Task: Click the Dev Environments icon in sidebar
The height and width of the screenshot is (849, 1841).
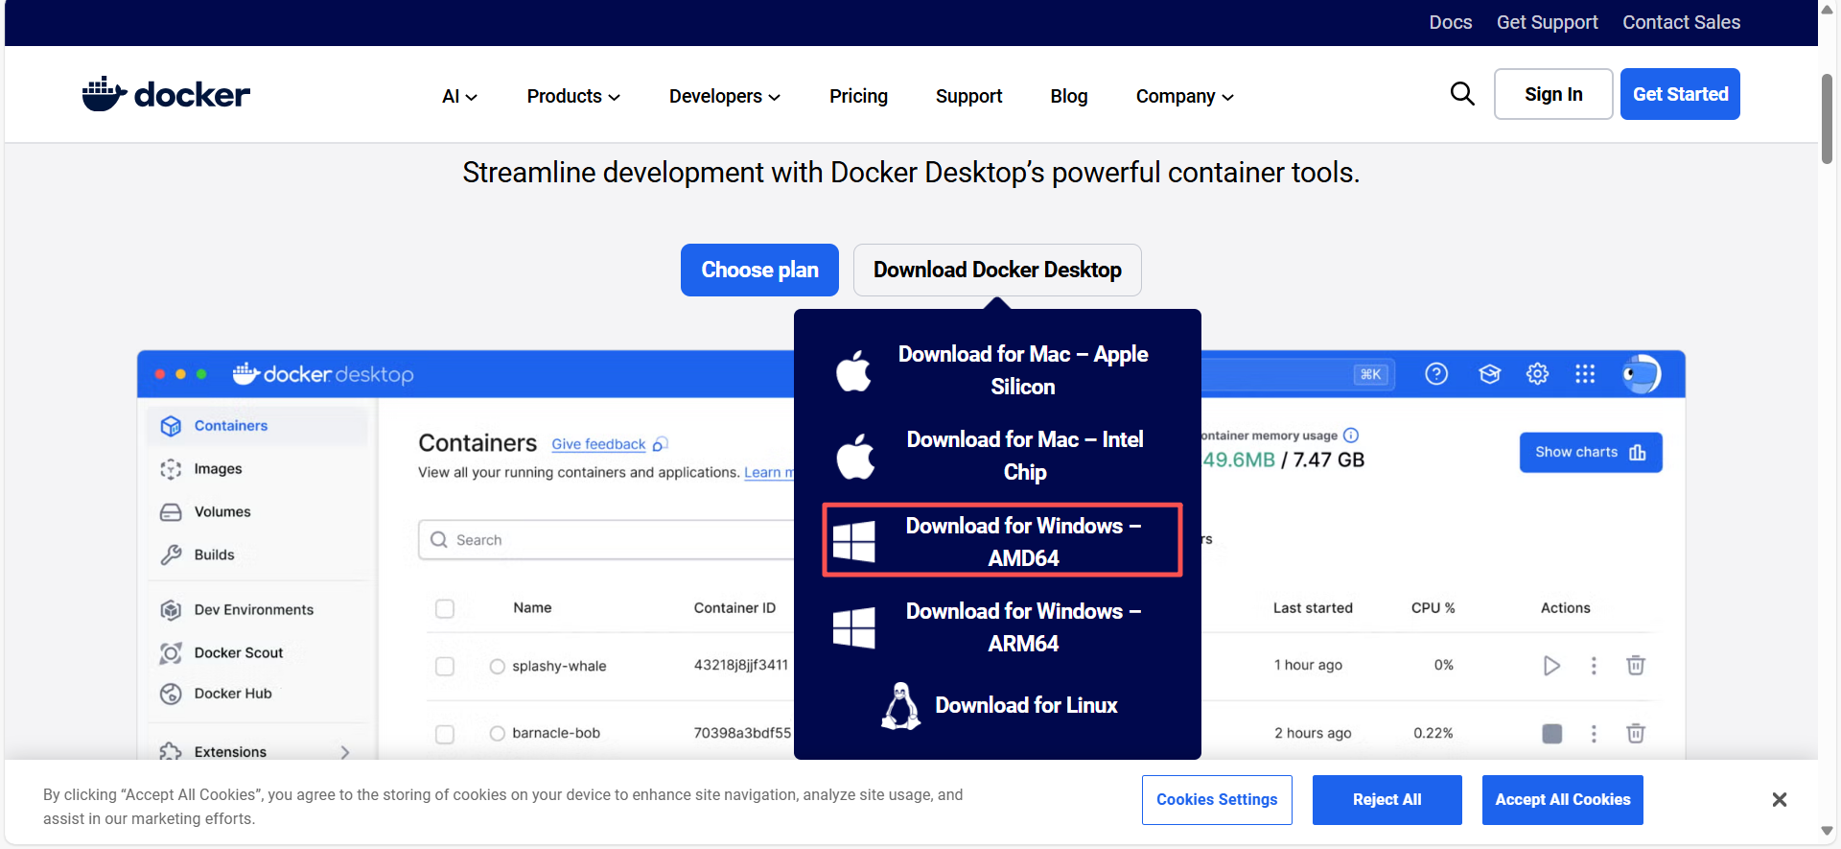Action: pyautogui.click(x=171, y=610)
